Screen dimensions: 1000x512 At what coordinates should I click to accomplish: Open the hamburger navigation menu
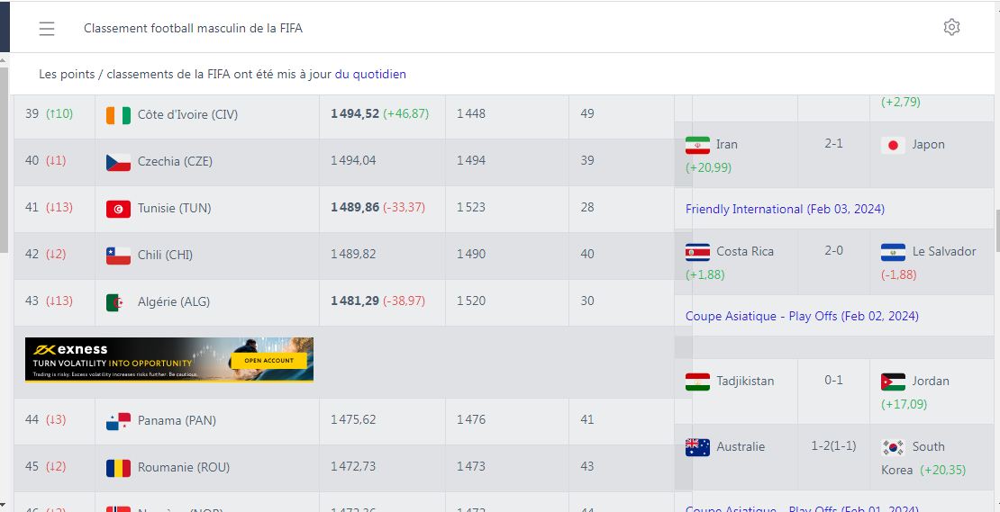47,29
